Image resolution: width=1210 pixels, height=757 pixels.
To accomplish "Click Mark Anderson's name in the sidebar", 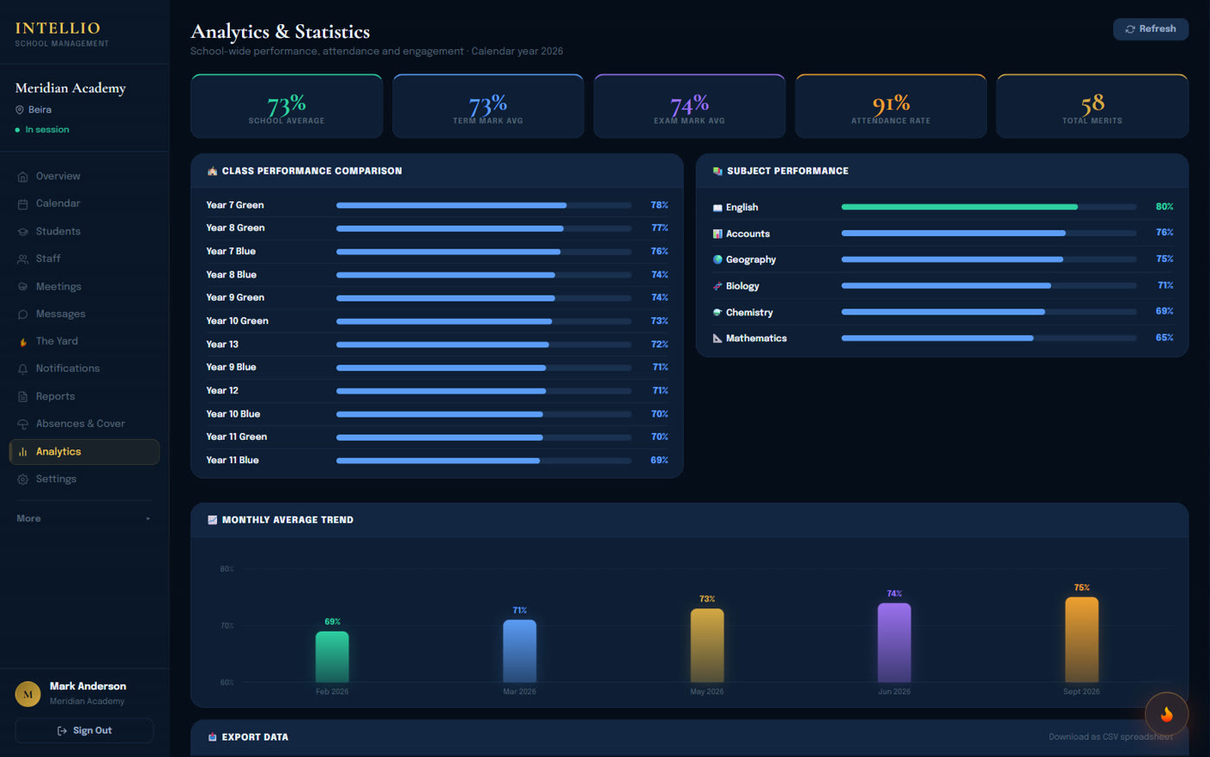I will pos(88,686).
